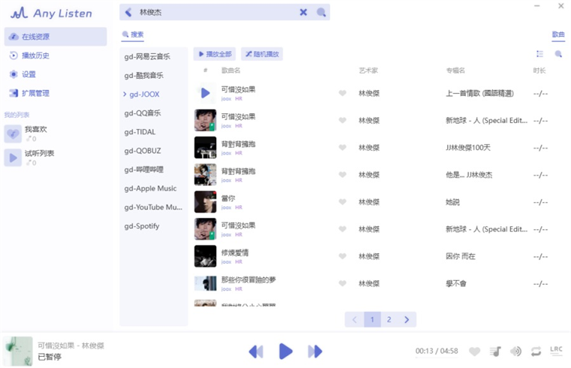
Task: Toggle the repeat mode icon
Action: [x=536, y=351]
